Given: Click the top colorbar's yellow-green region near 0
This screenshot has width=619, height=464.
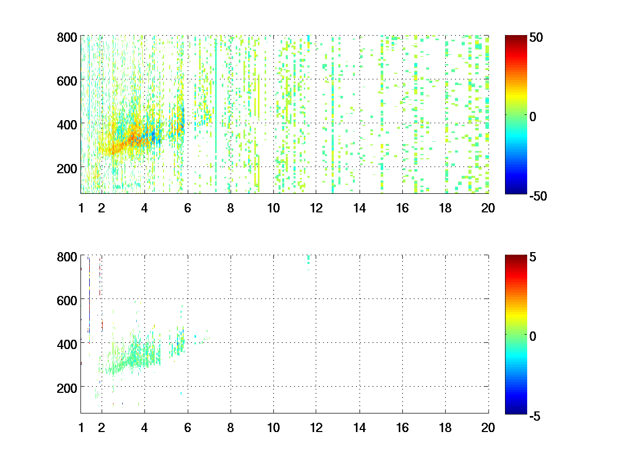Looking at the screenshot, I should point(515,108).
